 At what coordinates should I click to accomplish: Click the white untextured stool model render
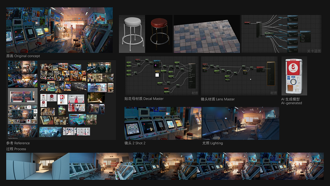[132, 34]
